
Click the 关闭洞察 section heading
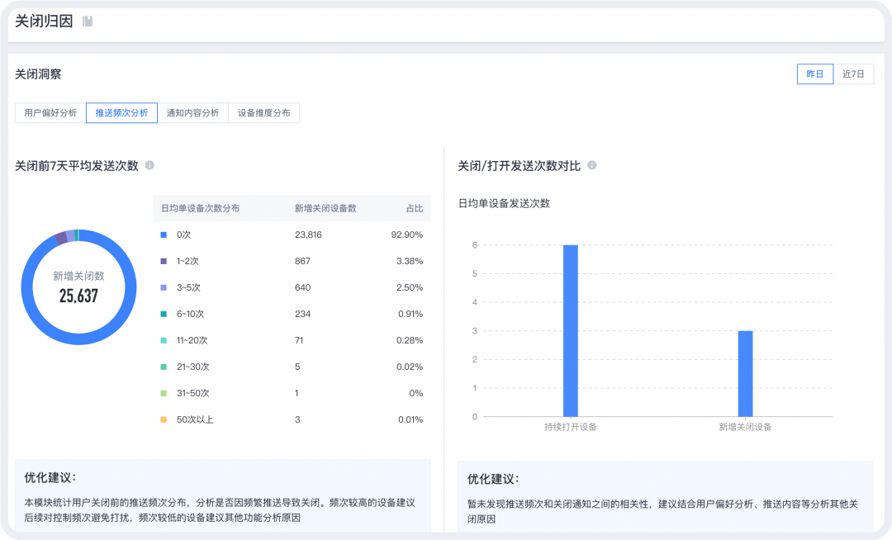(38, 73)
